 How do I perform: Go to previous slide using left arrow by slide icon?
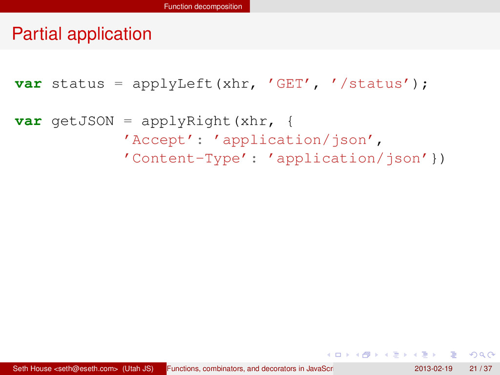coord(329,354)
